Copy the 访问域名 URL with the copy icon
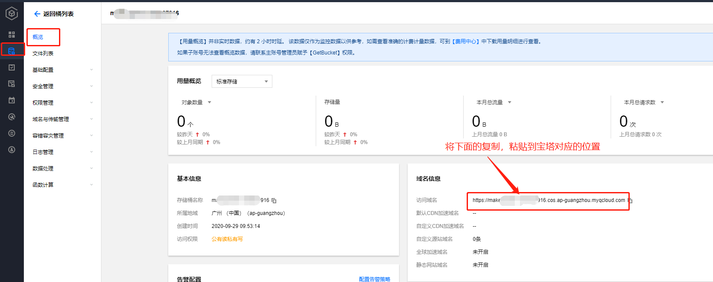Screen dimensions: 713x282 coord(630,200)
